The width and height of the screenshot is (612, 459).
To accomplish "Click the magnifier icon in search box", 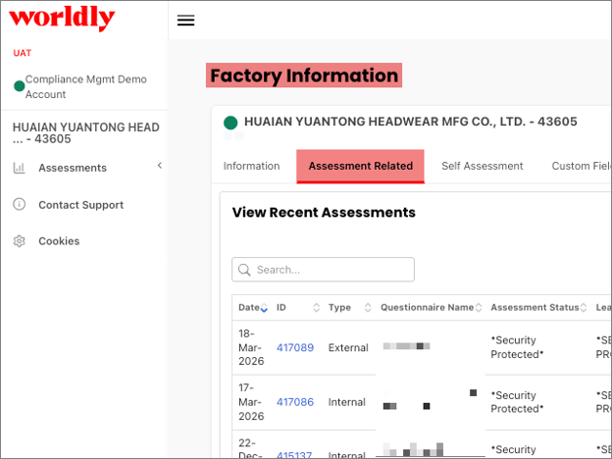I will [244, 270].
